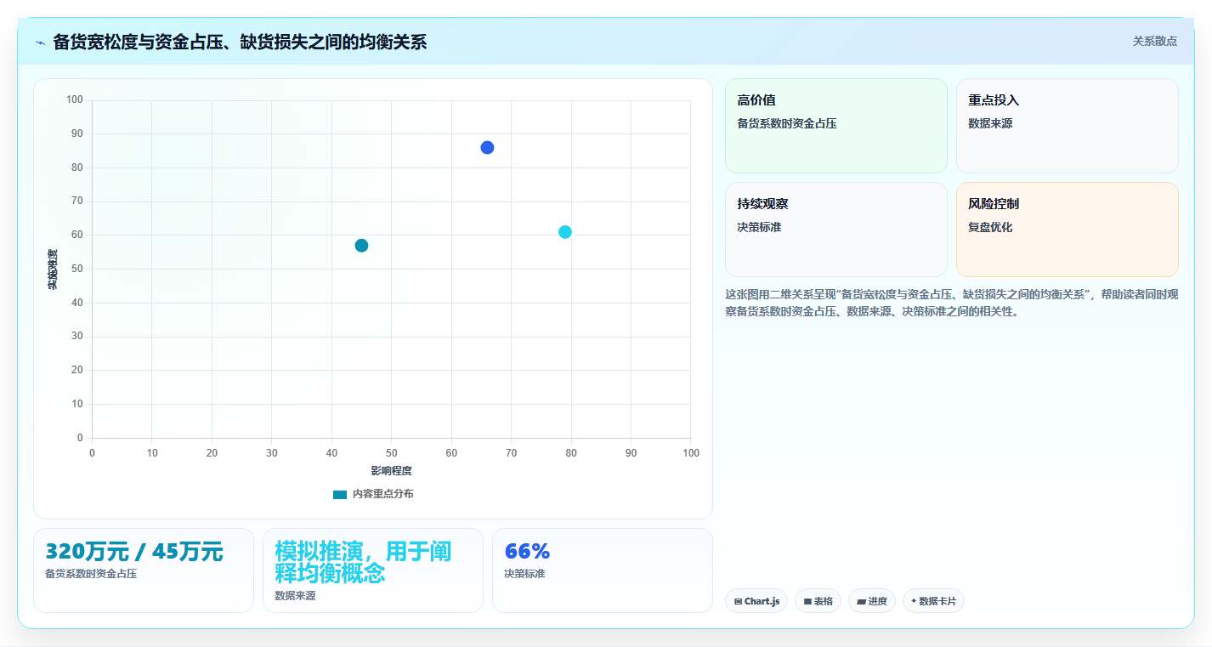Click the 数据来源 label under the 模拟推演 metric
1212x647 pixels.
point(295,596)
